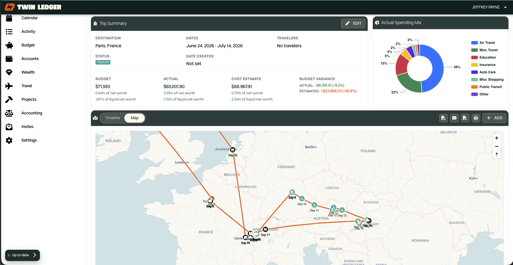Open Settings gear icon
513x265 pixels.
[x=9, y=140]
